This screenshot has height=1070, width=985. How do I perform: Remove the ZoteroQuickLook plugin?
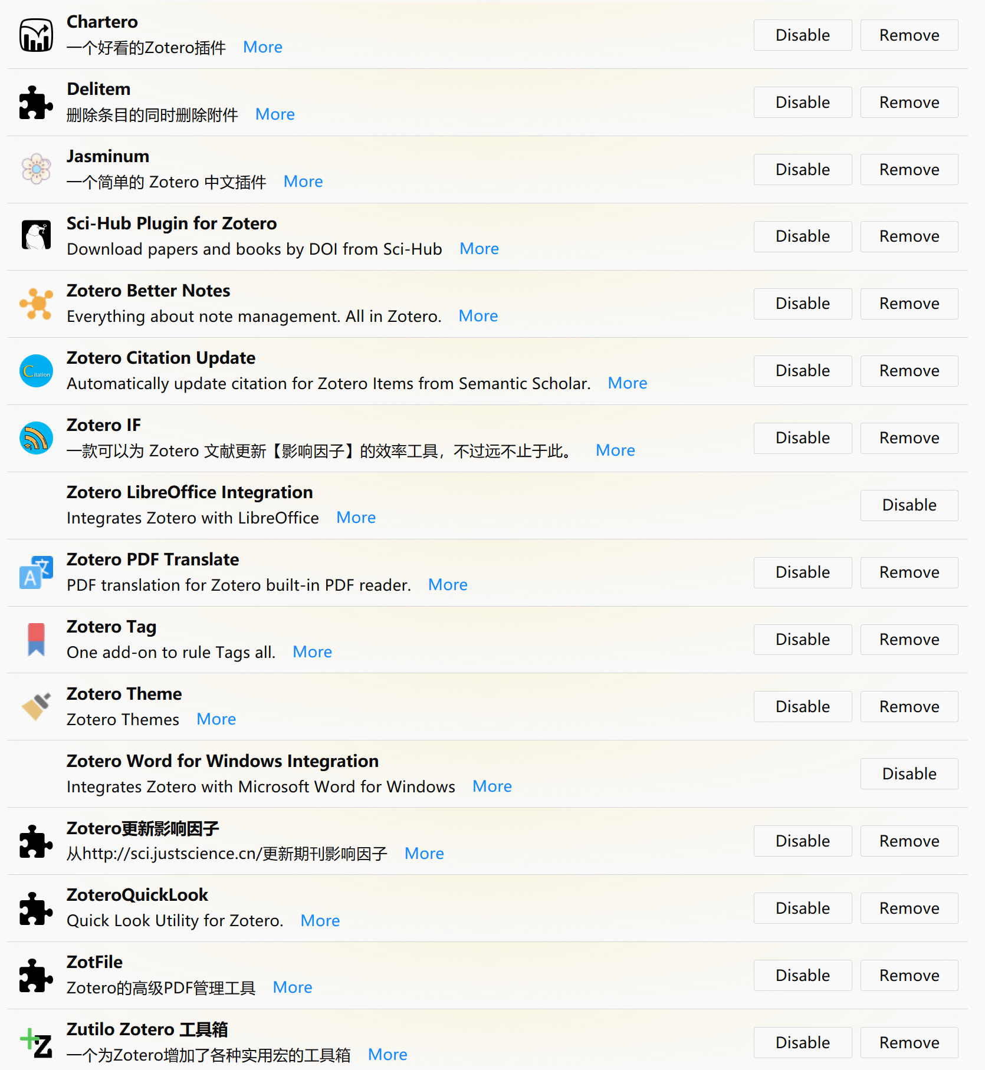(909, 908)
